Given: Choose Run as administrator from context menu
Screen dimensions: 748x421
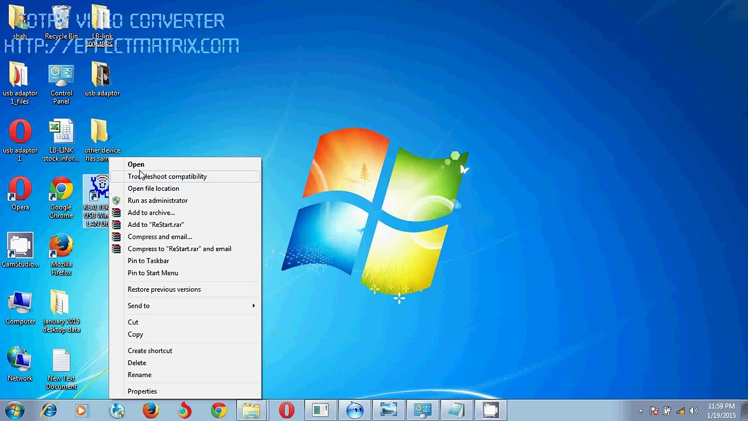Looking at the screenshot, I should click(x=157, y=201).
